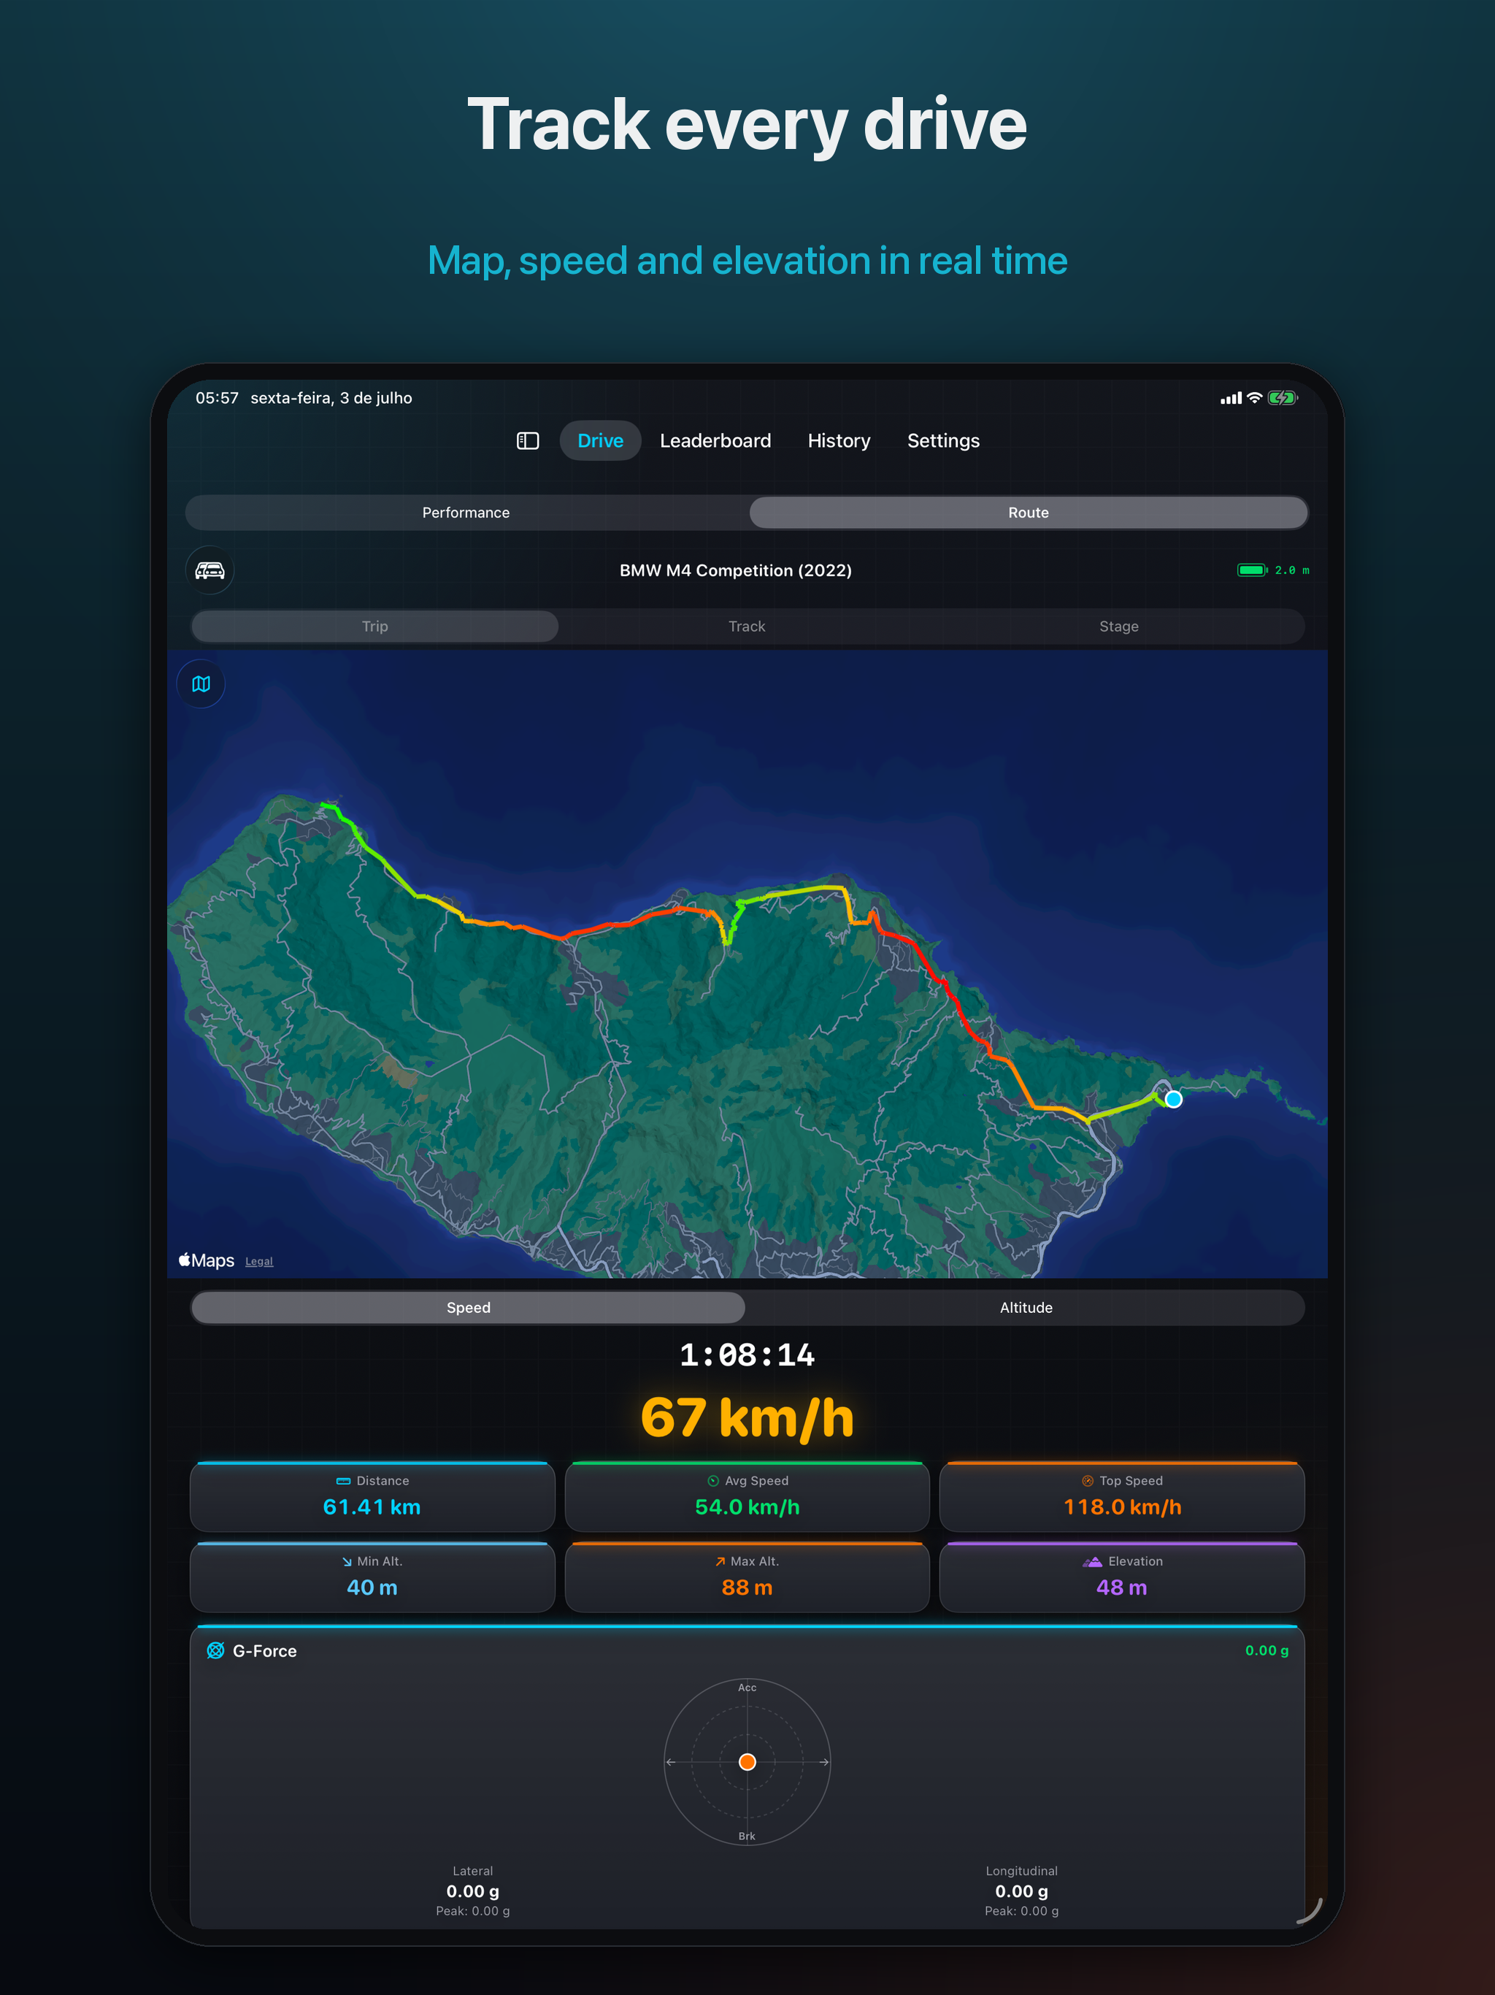
Task: Tap the Brk label on gauge
Action: click(747, 1835)
